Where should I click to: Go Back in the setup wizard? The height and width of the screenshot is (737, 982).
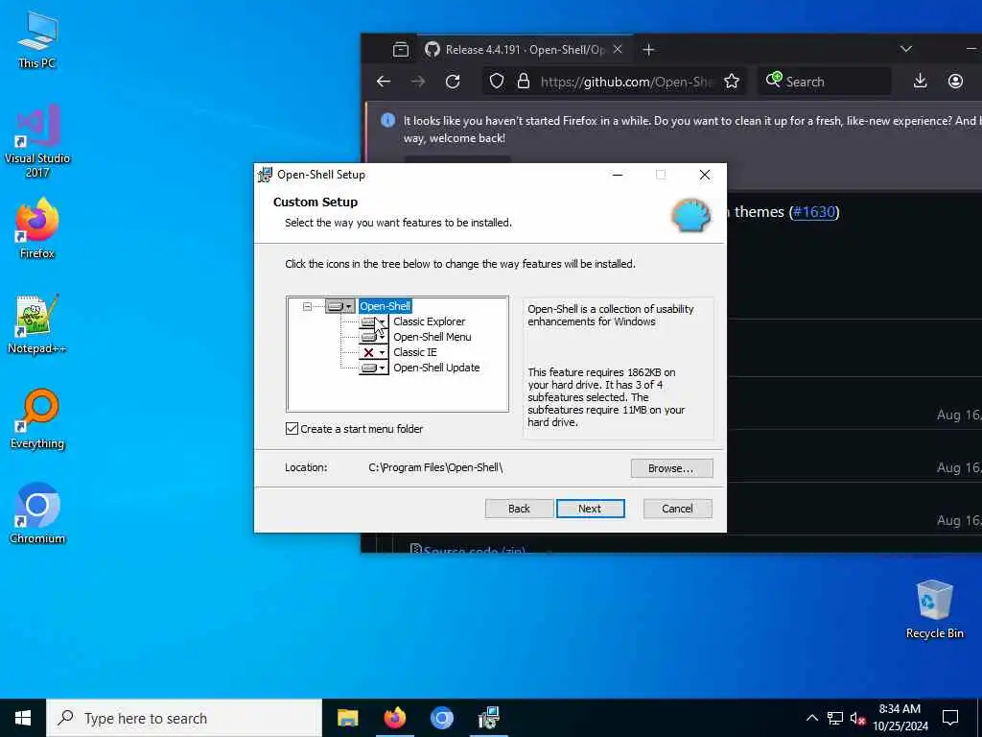pyautogui.click(x=519, y=509)
